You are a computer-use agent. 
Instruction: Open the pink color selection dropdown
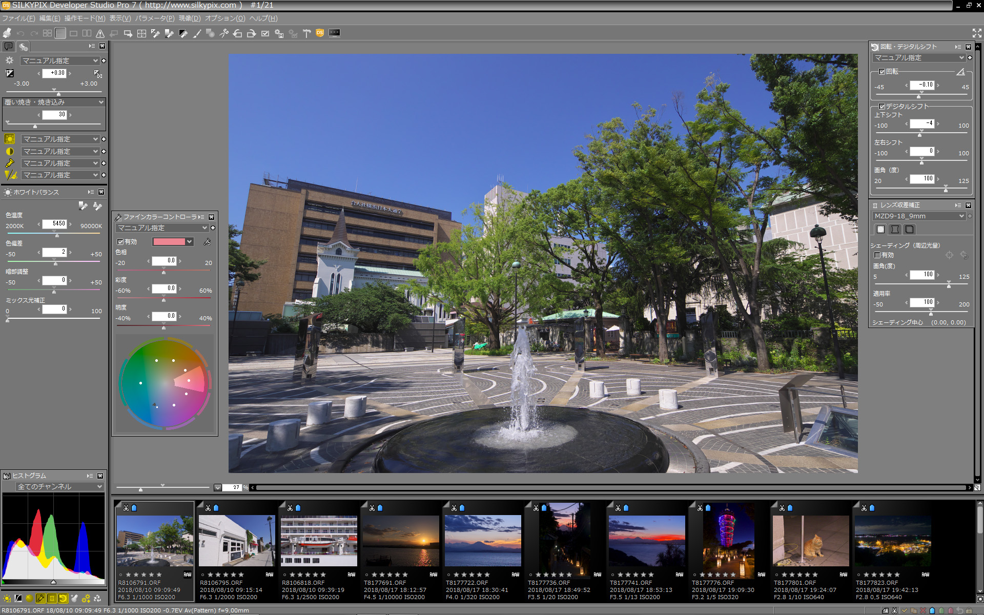(x=173, y=242)
